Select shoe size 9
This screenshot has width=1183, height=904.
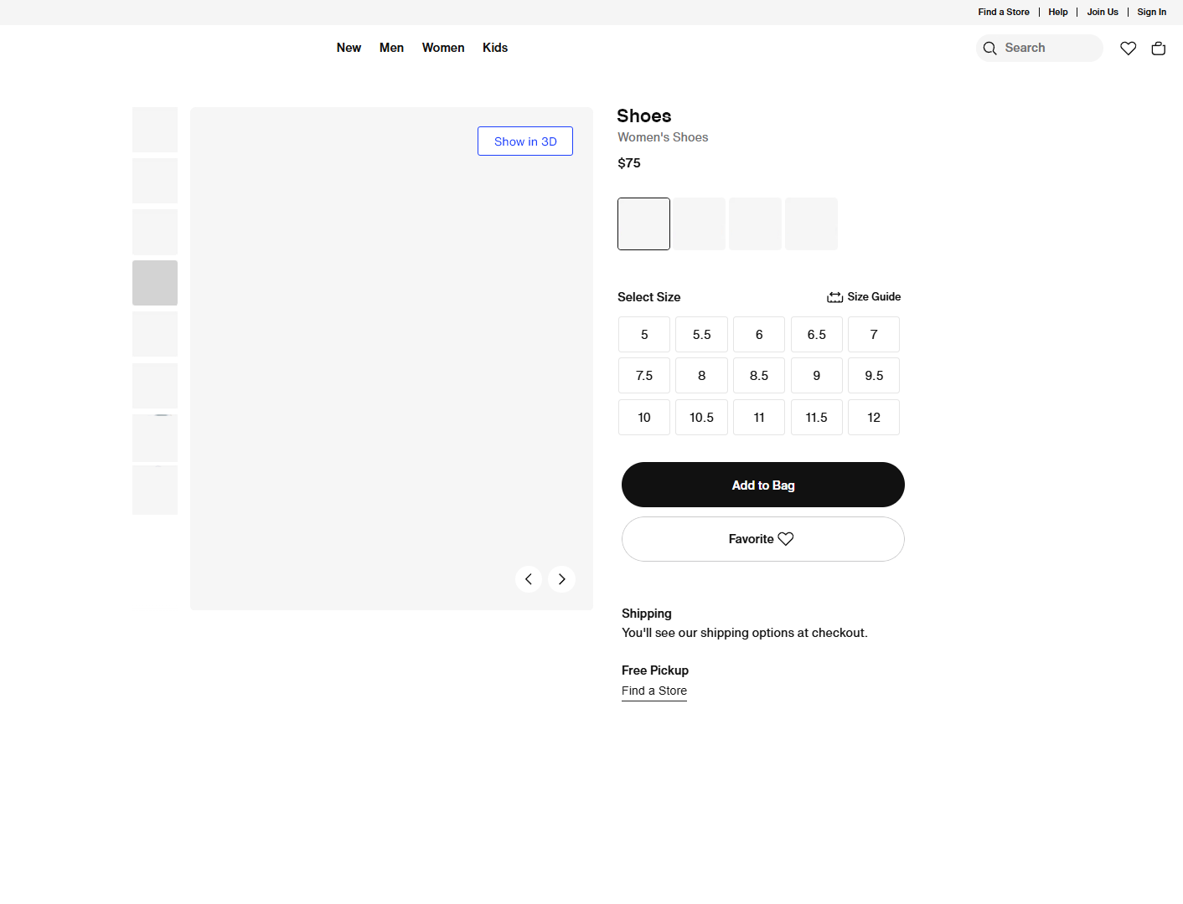(x=816, y=375)
